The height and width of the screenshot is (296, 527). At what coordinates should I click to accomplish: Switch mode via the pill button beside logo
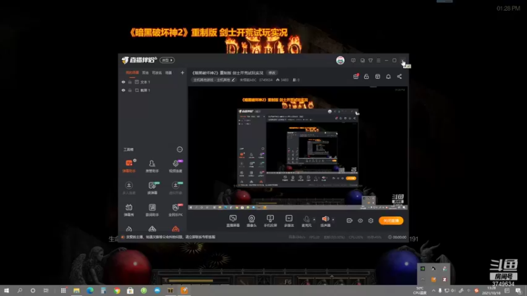pos(167,60)
